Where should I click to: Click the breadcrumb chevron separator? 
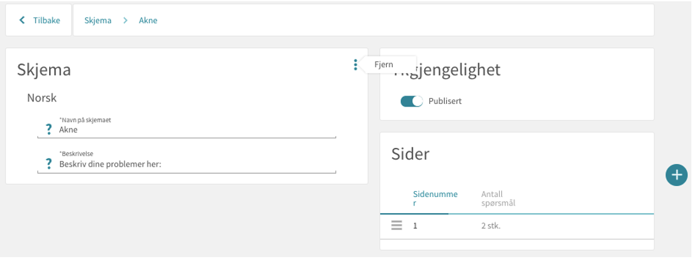(x=125, y=20)
